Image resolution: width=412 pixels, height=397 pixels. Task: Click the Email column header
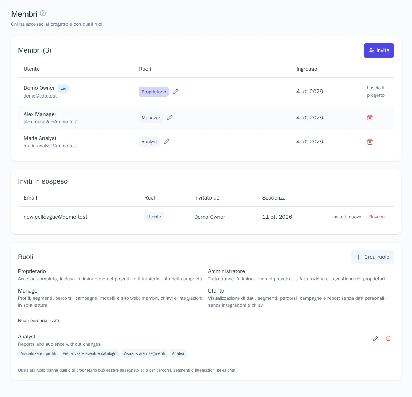pos(30,198)
